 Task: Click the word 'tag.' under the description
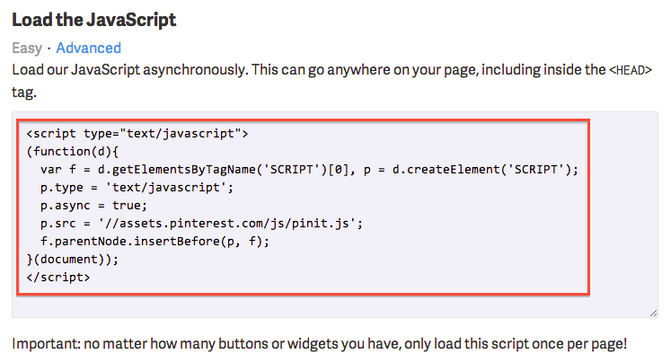(25, 90)
